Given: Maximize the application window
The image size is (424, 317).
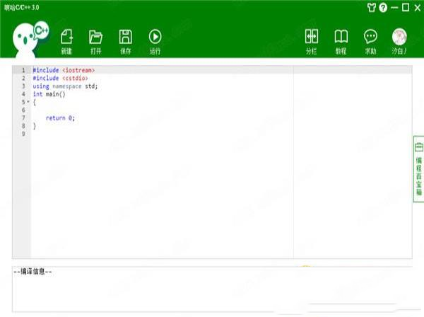Looking at the screenshot, I should pos(406,8).
